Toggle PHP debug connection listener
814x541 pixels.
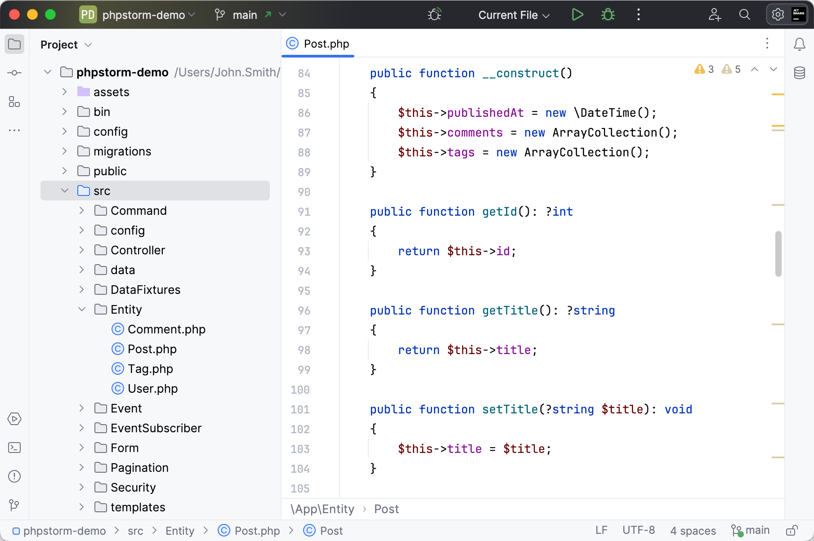[434, 15]
